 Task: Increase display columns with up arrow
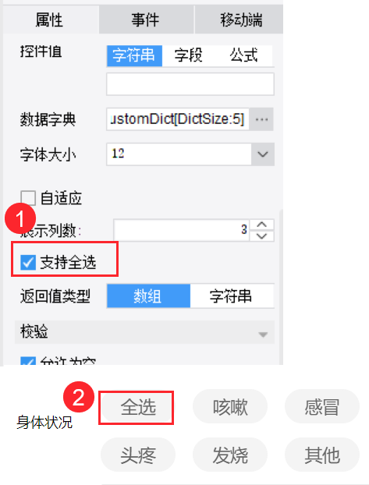pyautogui.click(x=262, y=225)
